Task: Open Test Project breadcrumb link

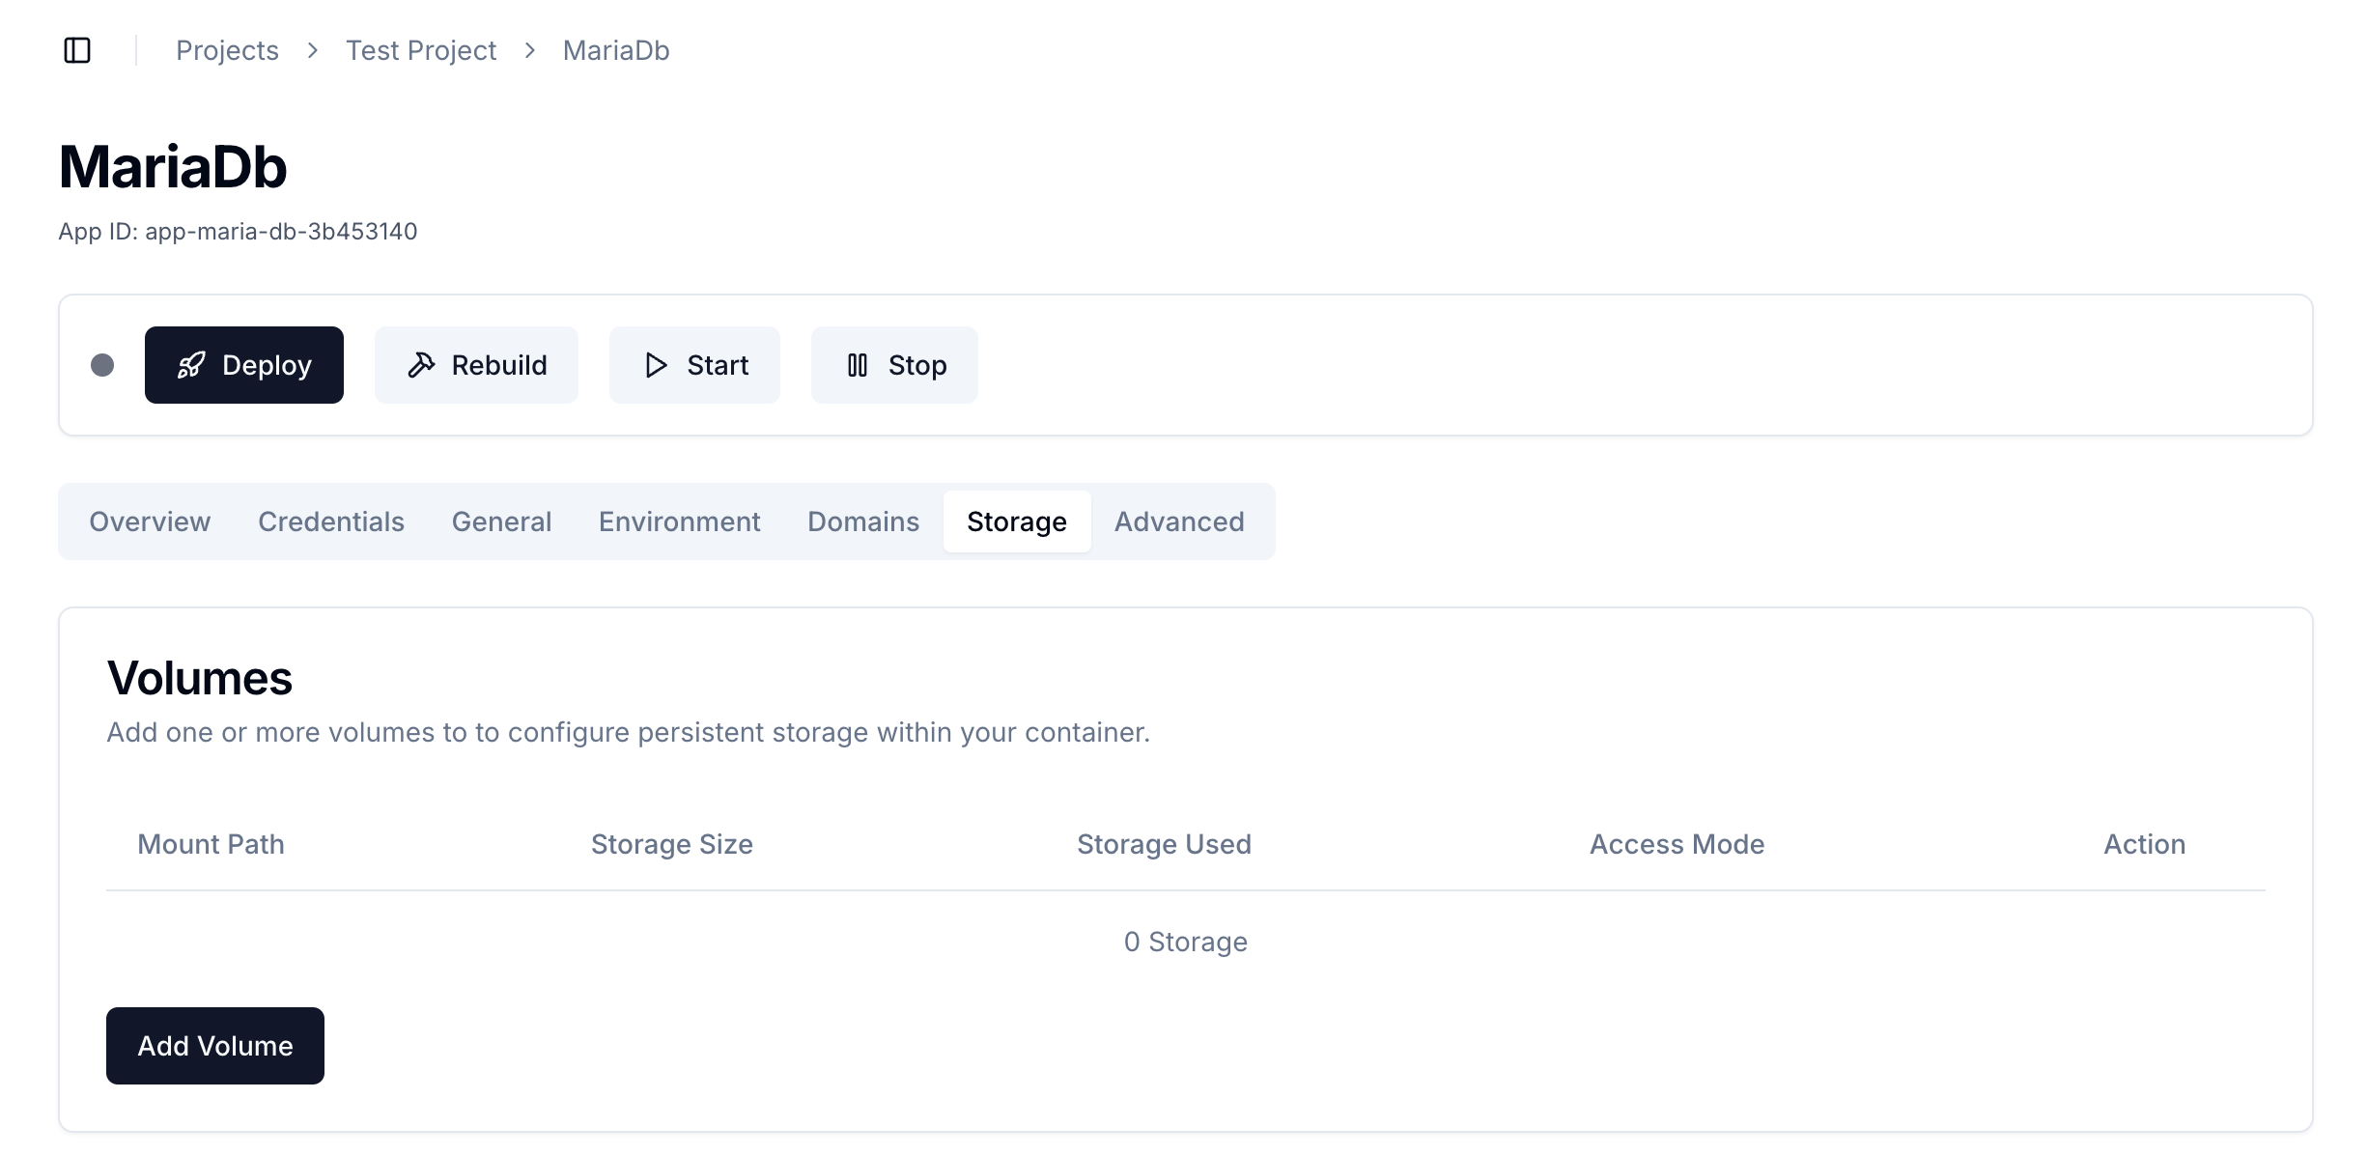Action: 421,50
